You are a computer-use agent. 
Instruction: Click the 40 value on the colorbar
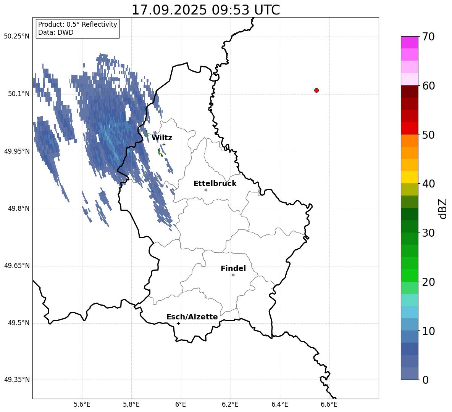tap(428, 184)
